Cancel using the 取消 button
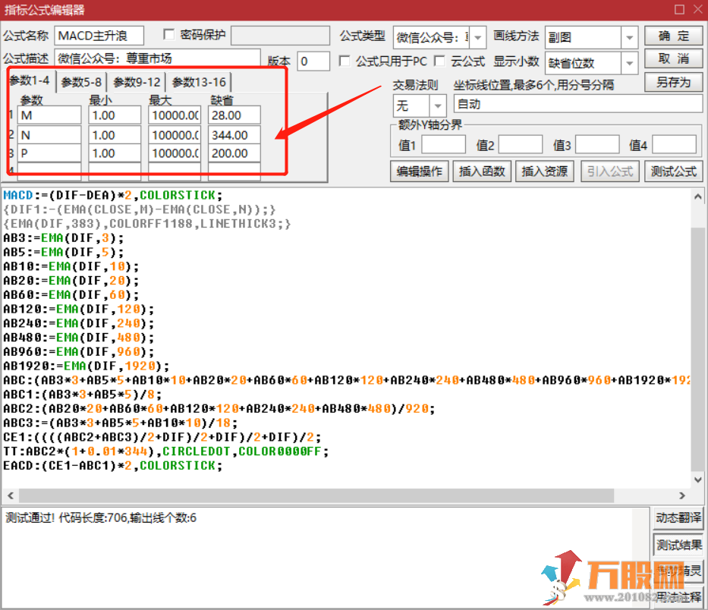This screenshot has height=610, width=708. coord(673,58)
